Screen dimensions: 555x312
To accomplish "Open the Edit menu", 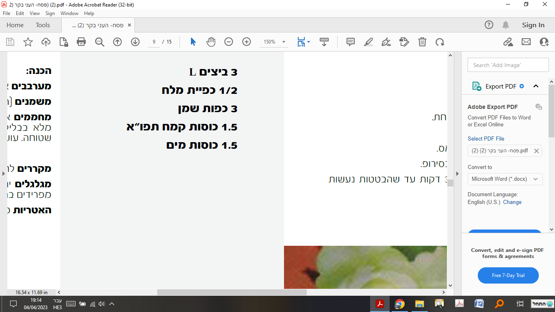I will coord(20,13).
